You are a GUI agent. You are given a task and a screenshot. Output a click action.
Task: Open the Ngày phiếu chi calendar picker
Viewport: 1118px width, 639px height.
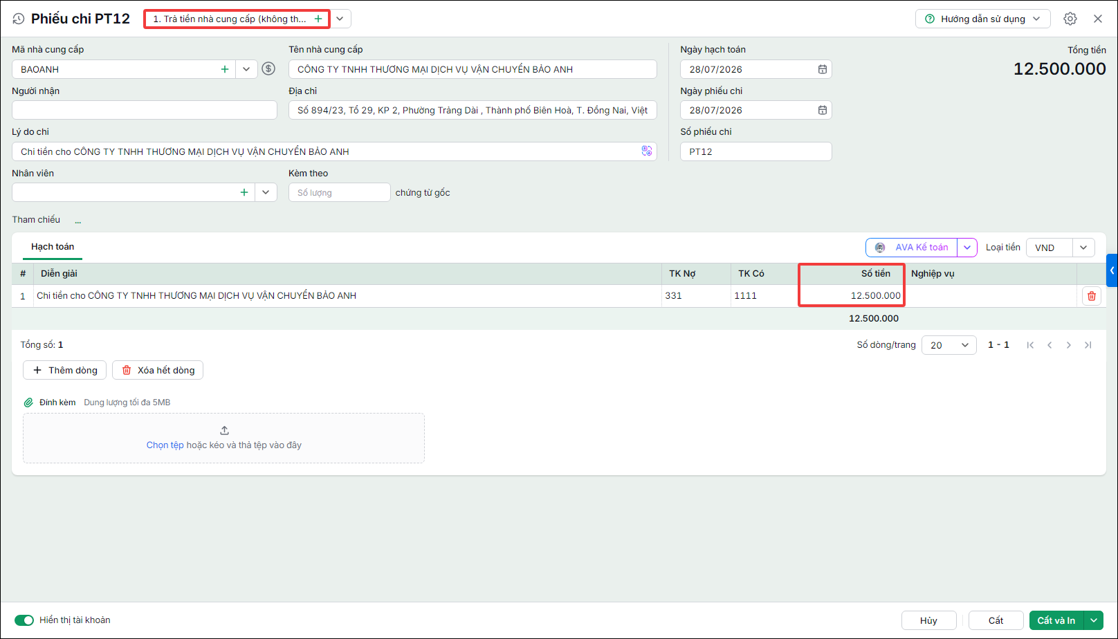(x=823, y=110)
